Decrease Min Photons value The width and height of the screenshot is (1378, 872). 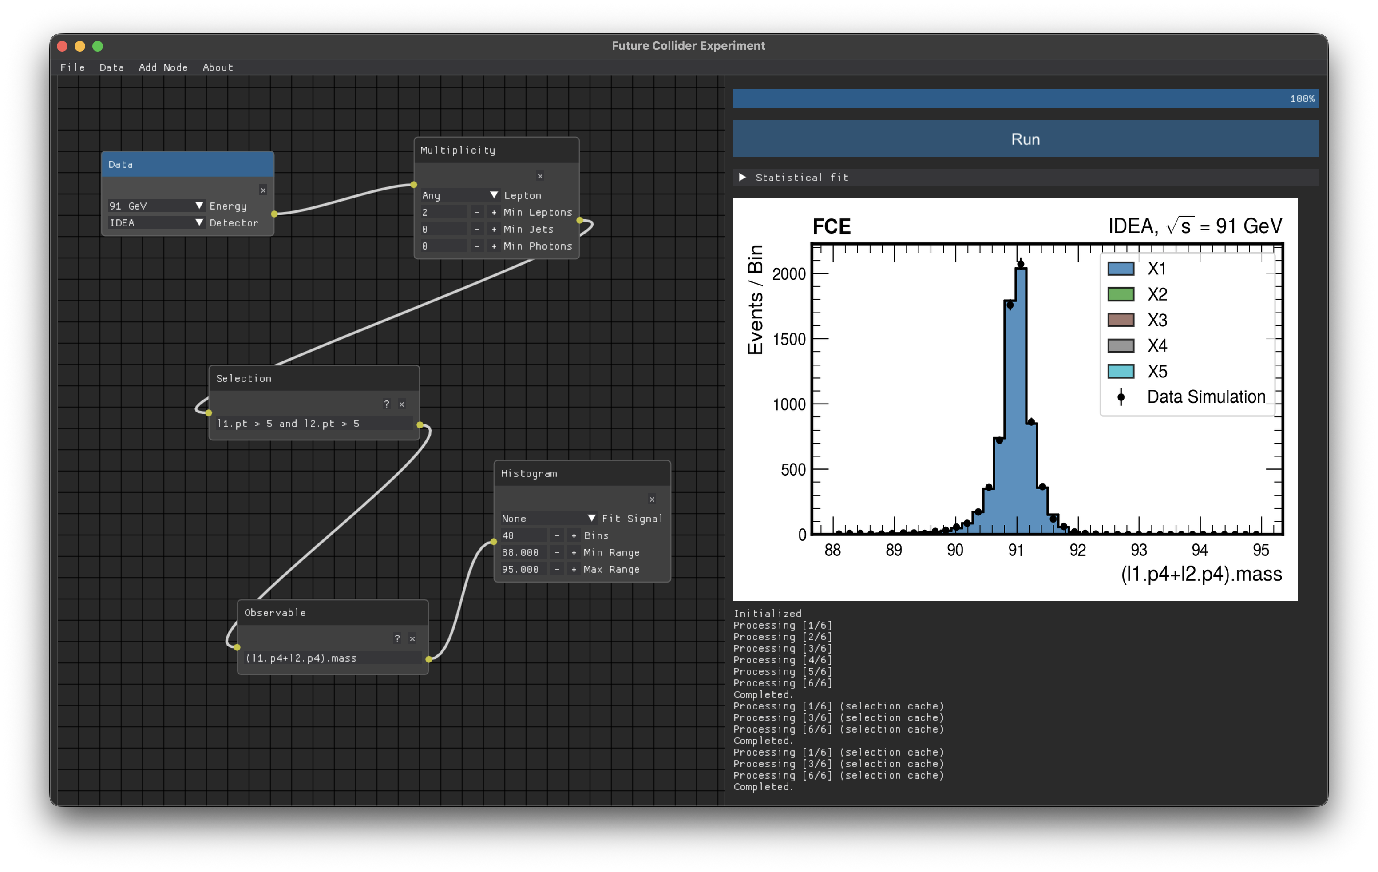click(x=477, y=246)
